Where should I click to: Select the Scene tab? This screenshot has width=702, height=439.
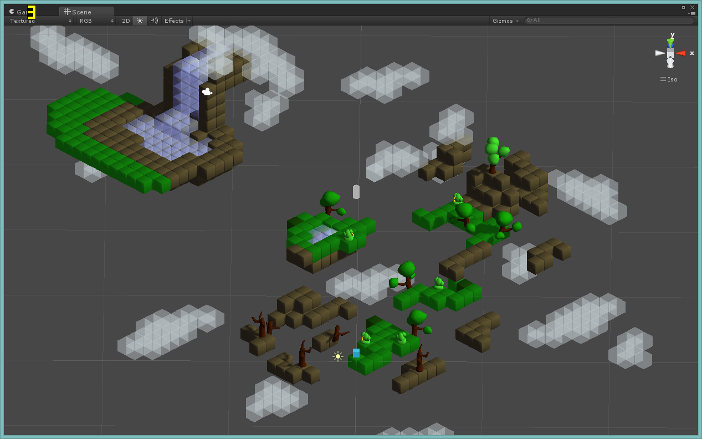(86, 12)
